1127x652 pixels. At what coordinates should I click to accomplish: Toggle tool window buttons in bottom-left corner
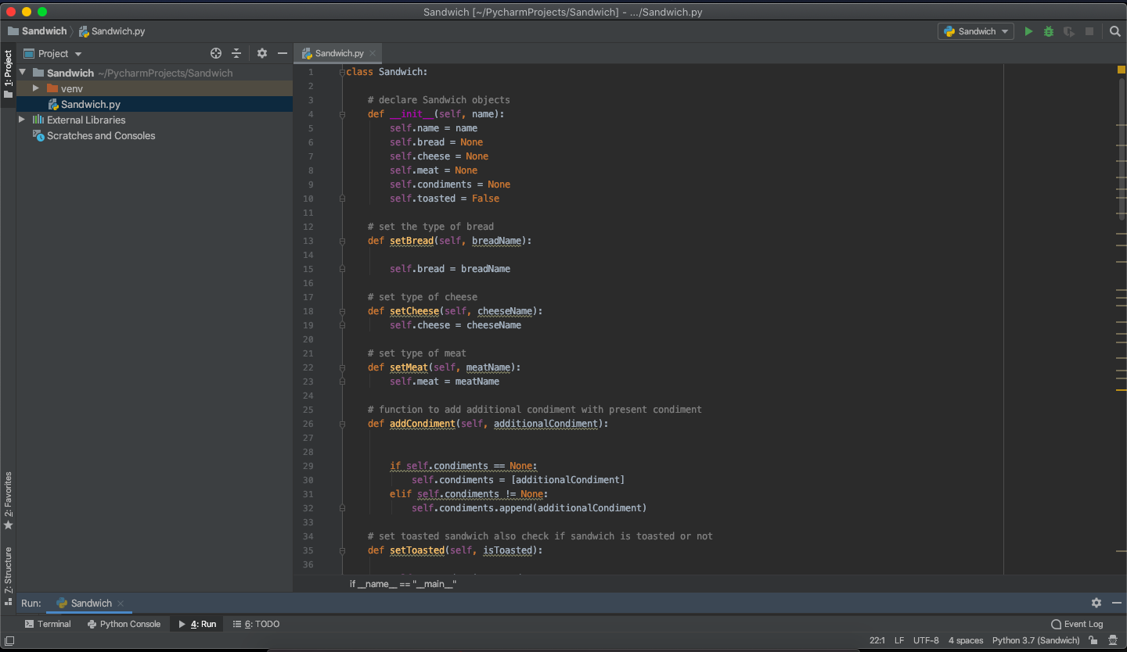click(x=9, y=640)
